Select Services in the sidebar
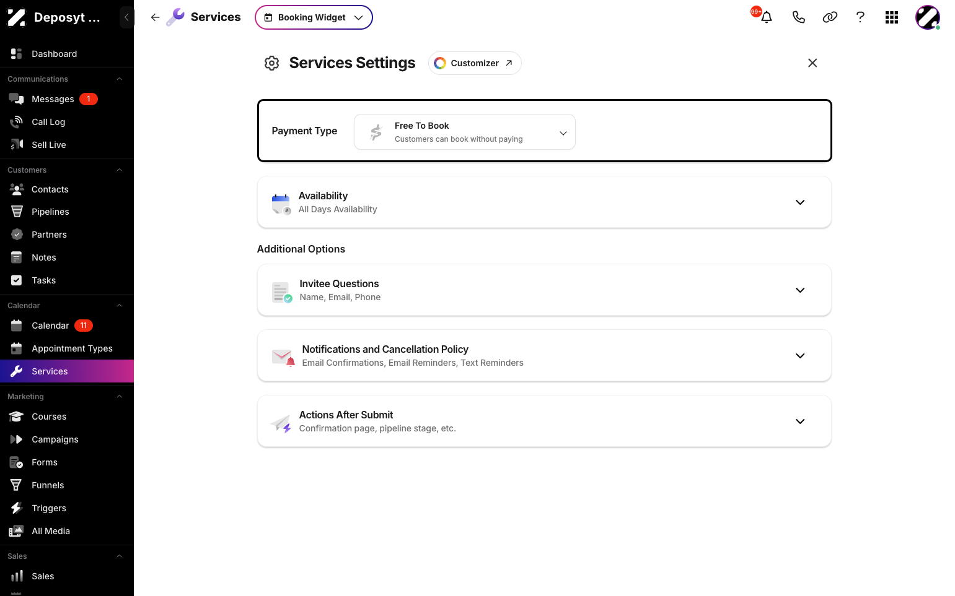Screen dimensions: 955x596 pyautogui.click(x=67, y=371)
